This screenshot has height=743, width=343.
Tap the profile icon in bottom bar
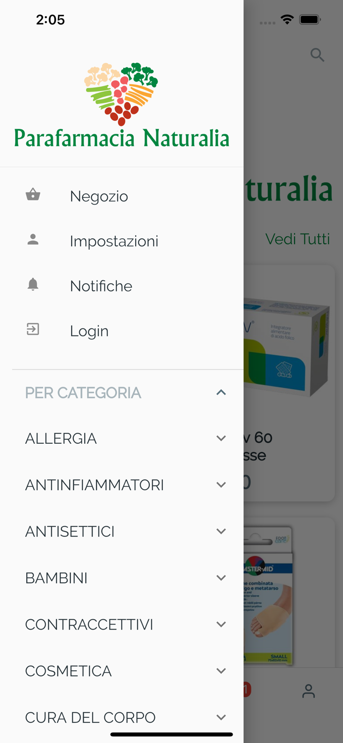308,691
